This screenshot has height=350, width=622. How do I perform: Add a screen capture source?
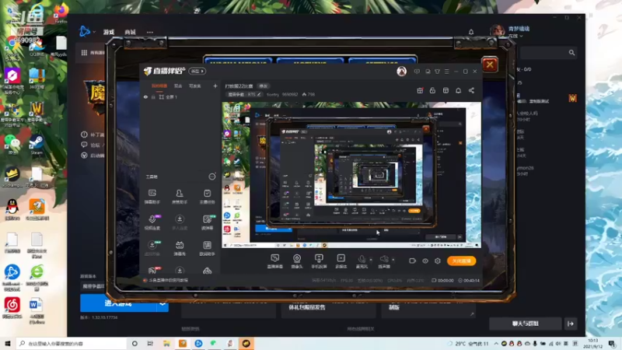coord(275,261)
